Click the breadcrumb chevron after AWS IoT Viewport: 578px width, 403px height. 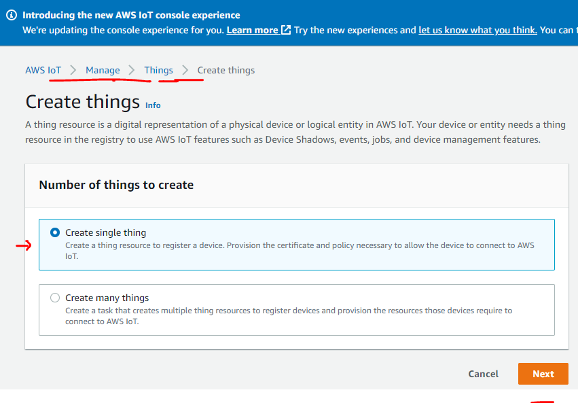73,70
